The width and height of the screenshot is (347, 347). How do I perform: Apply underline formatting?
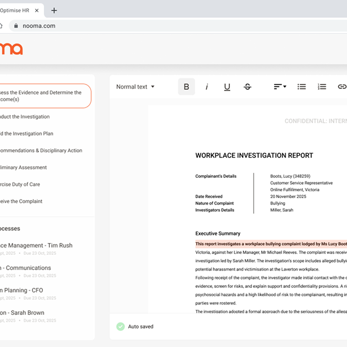(227, 87)
